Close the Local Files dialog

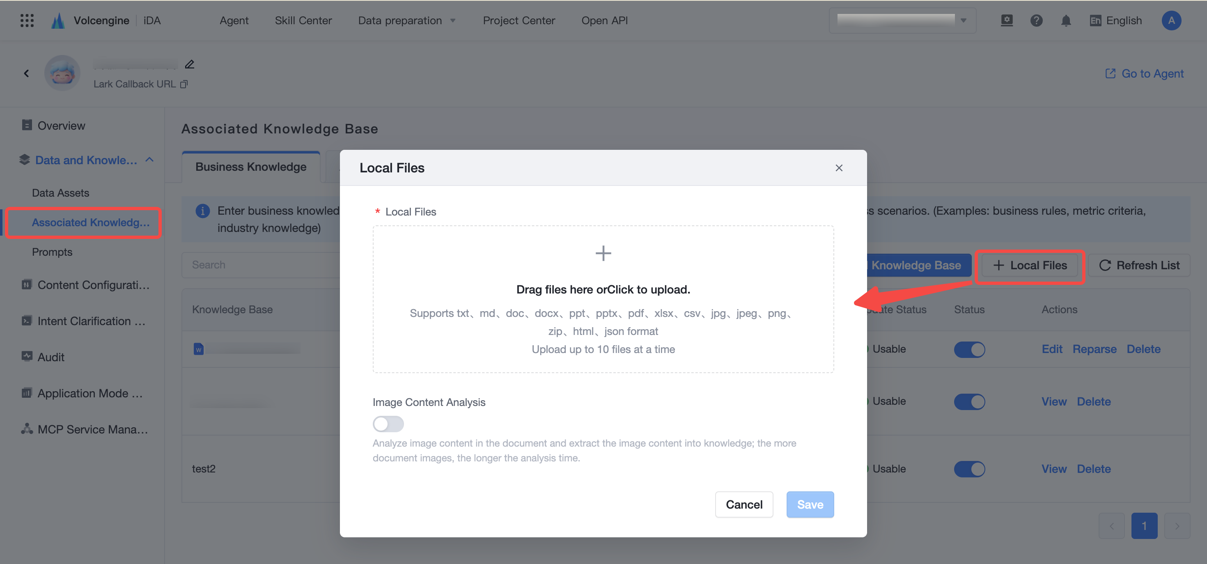click(x=839, y=168)
